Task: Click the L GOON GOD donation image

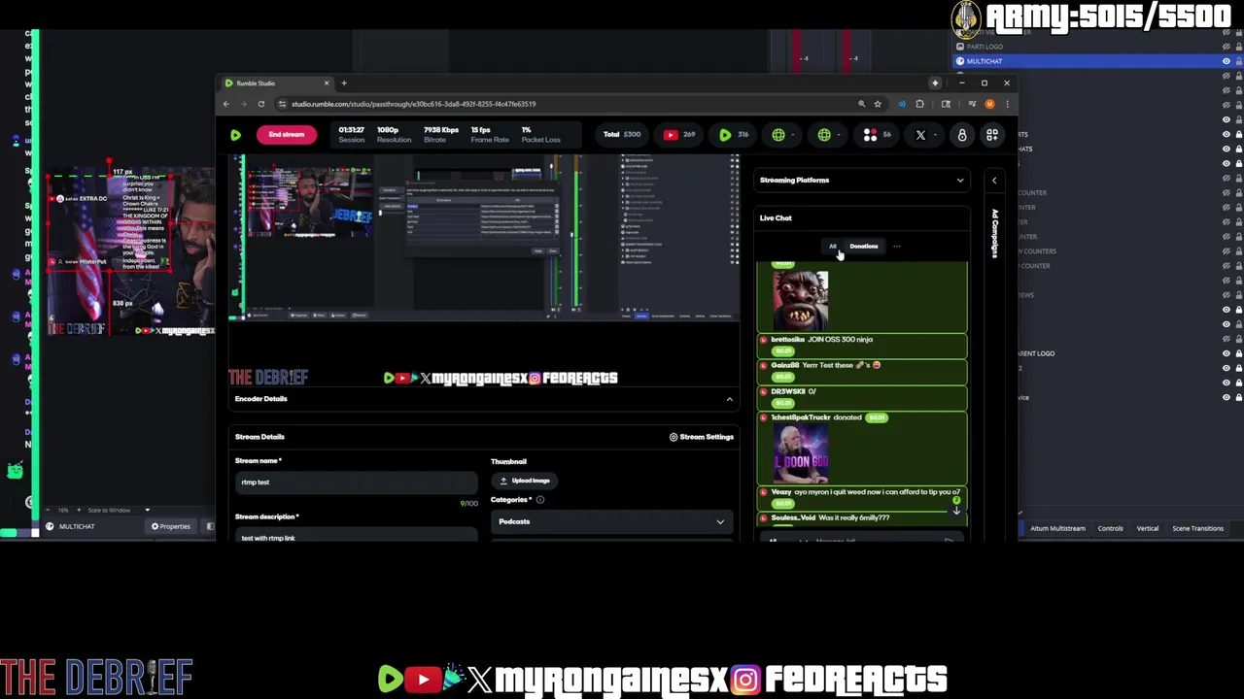Action: (801, 454)
